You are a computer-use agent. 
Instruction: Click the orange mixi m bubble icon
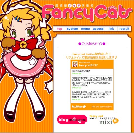coord(116,121)
